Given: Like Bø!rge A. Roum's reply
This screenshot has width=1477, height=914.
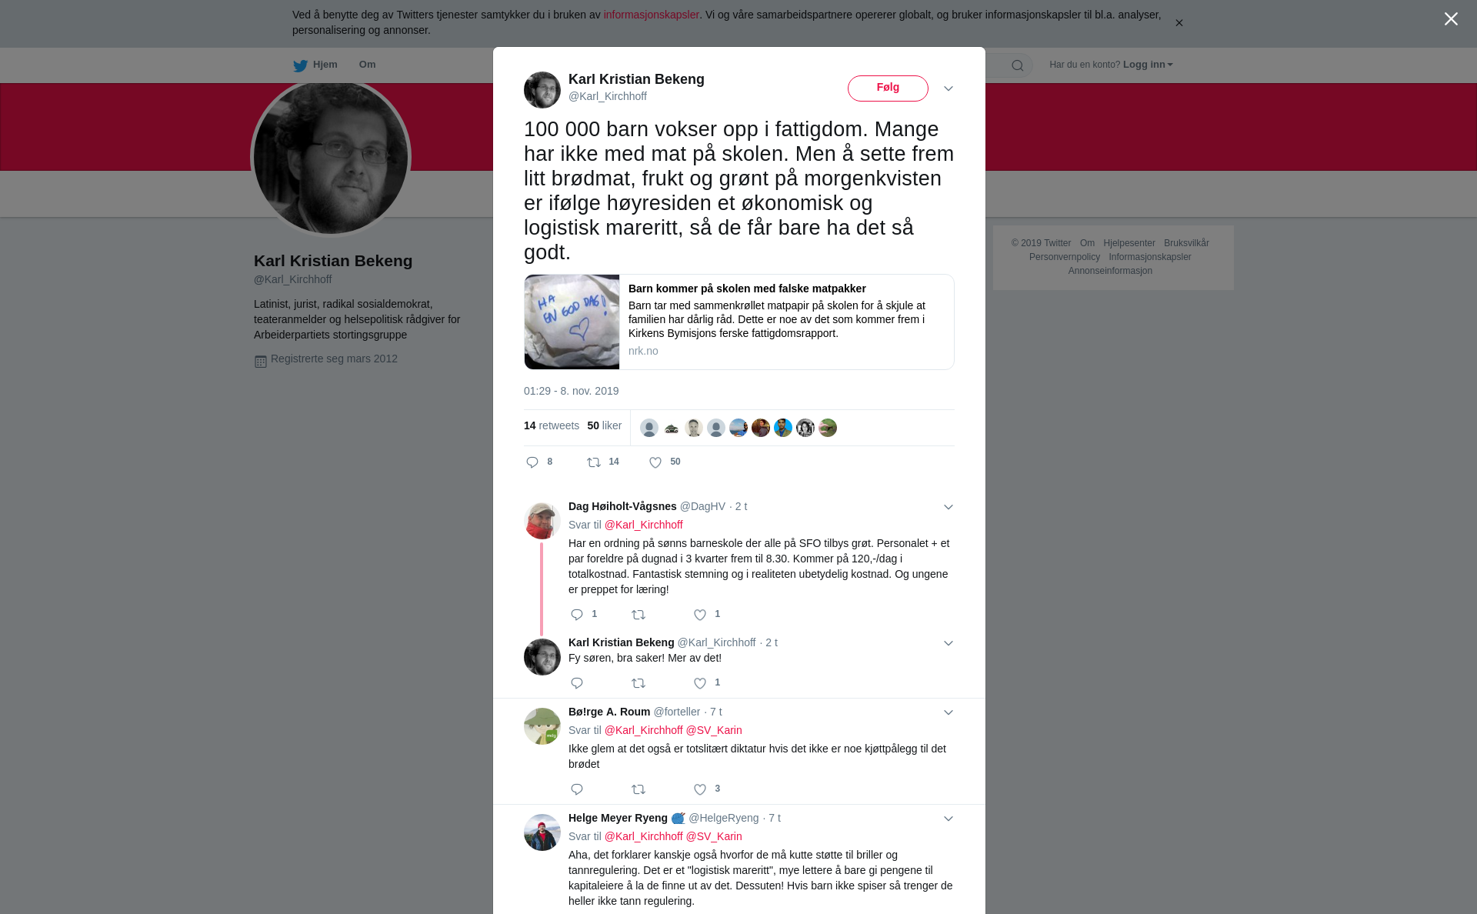Looking at the screenshot, I should point(700,789).
